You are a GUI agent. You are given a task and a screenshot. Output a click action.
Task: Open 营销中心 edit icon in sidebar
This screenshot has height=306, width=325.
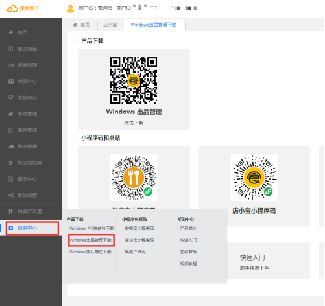click(11, 98)
